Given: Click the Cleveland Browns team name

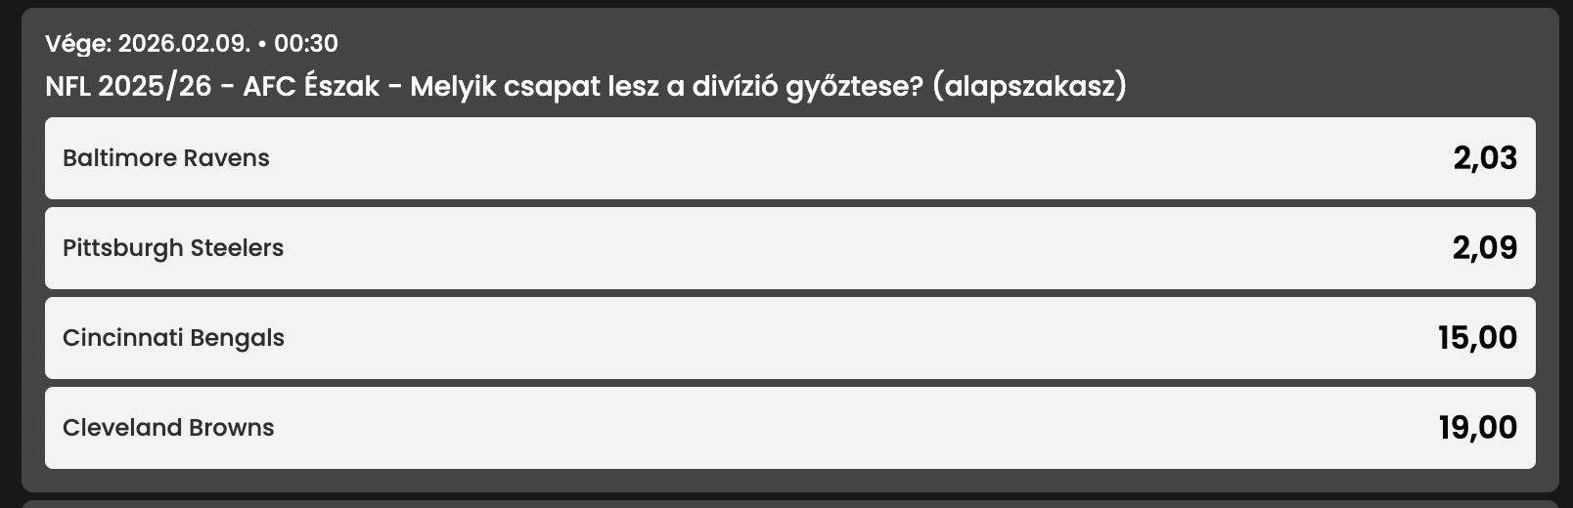Looking at the screenshot, I should (x=168, y=428).
